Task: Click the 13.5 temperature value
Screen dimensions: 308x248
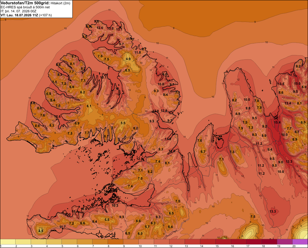Action: [x=281, y=84]
